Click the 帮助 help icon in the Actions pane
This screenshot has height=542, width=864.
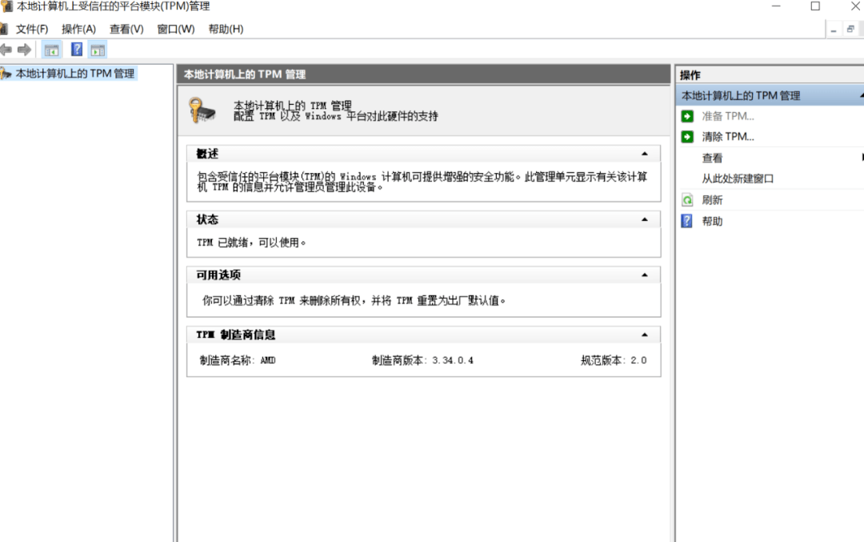point(689,221)
